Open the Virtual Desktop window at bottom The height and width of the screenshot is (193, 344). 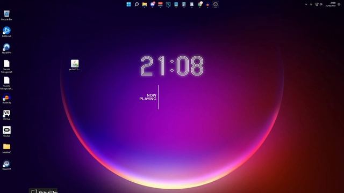pyautogui.click(x=44, y=191)
